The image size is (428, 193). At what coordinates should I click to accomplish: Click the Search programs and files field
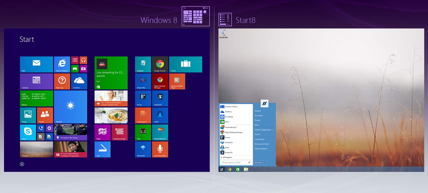tap(236, 162)
